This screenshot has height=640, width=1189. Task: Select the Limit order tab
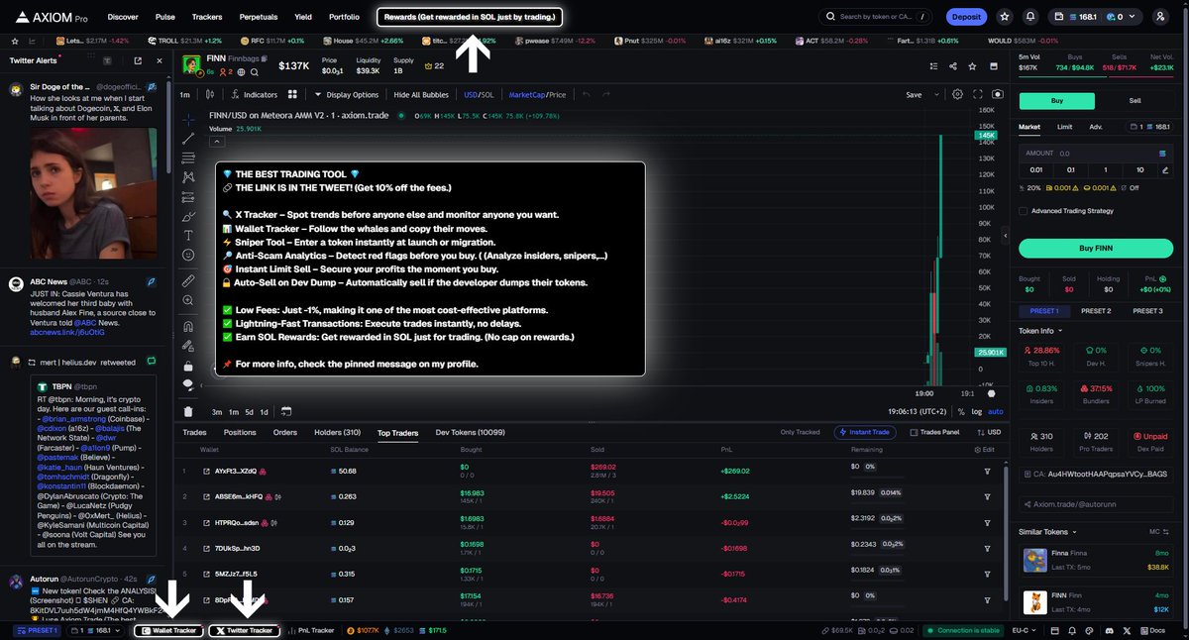[1064, 126]
